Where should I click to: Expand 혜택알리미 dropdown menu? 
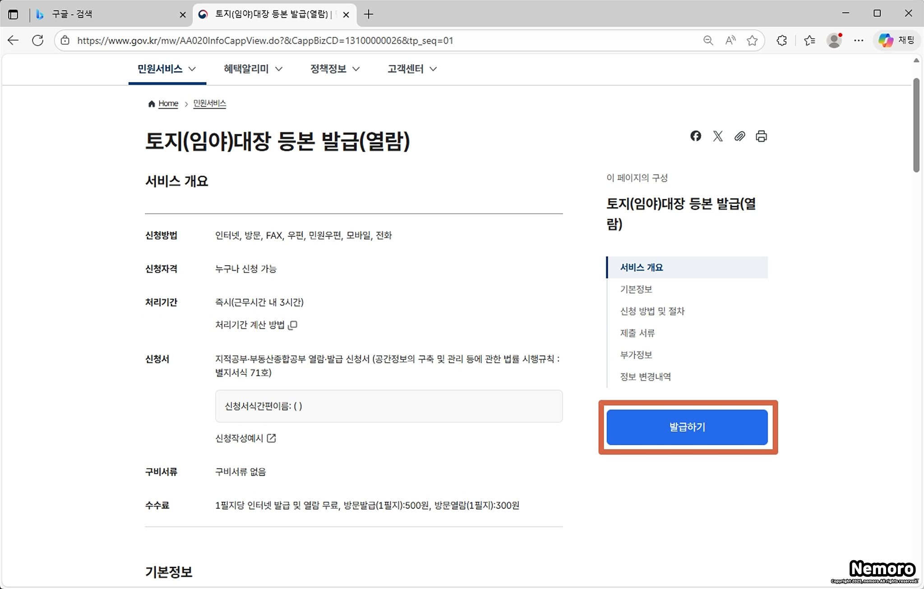point(253,69)
